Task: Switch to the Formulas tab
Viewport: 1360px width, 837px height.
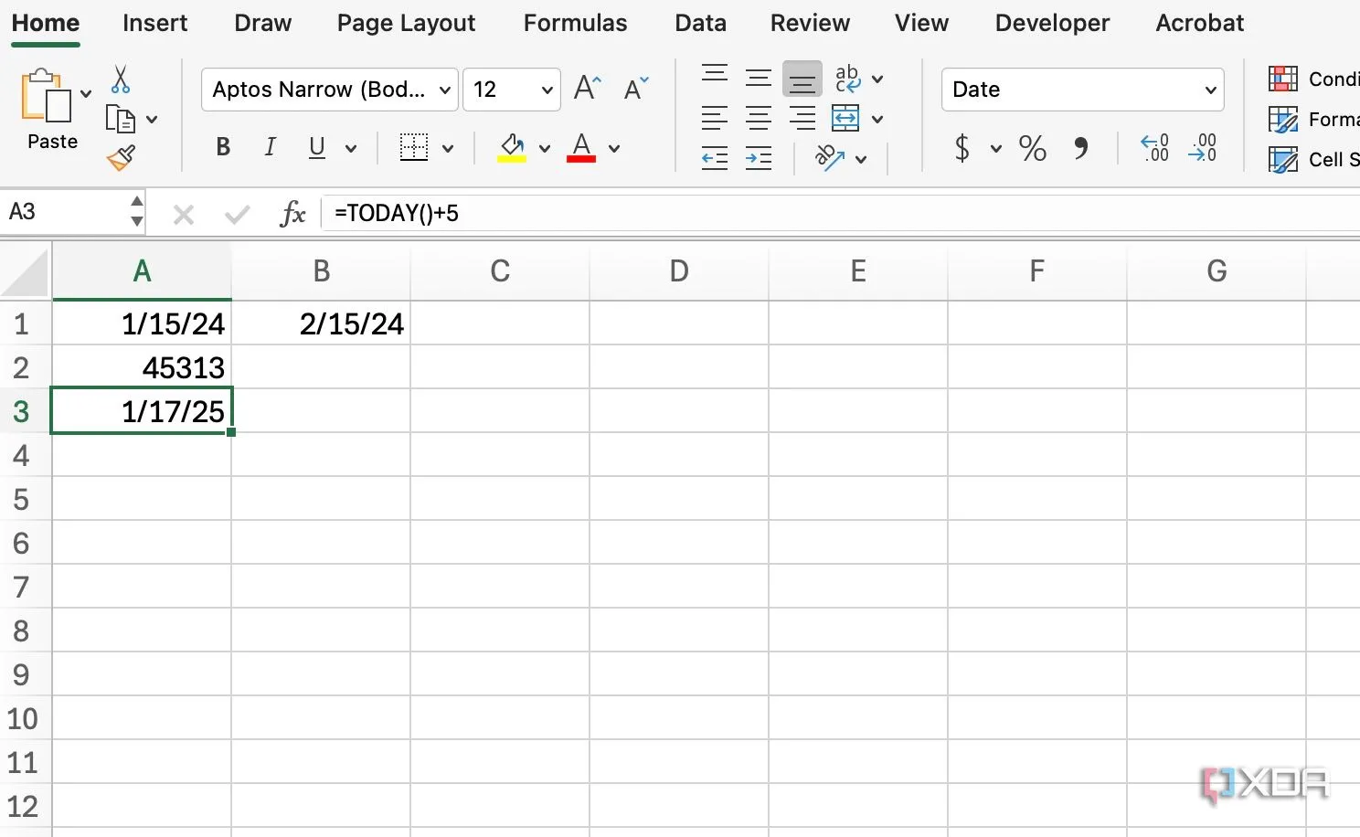Action: (575, 23)
